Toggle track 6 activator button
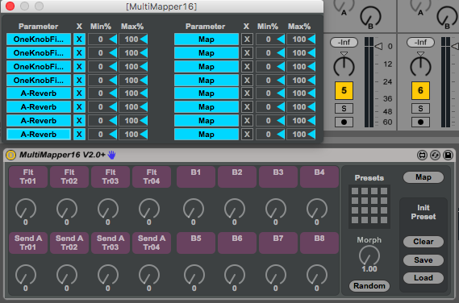 (x=420, y=90)
